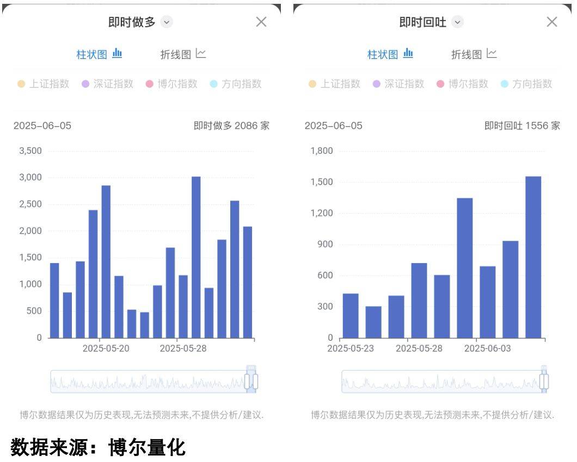This screenshot has width=577, height=462.
Task: Toggle 方向指数 legend in 即时回吐 chart
Action: [x=526, y=84]
